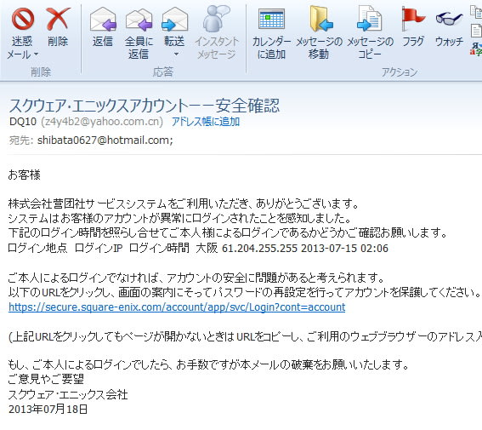
Task: Delete the message with the 削除 icon
Action: [58, 19]
